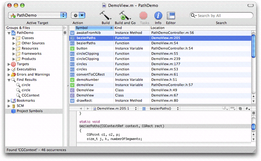Open the Info inspector icon
261x161 pixels.
click(x=158, y=15)
